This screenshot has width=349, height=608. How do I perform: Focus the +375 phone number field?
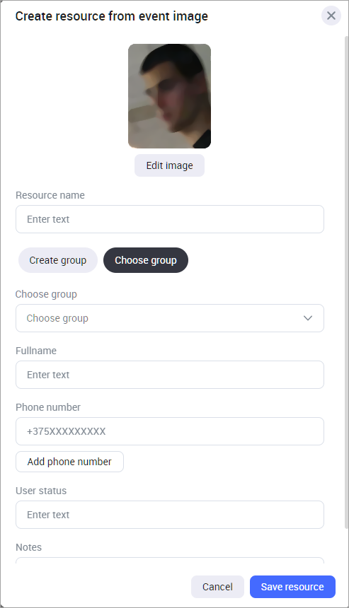[170, 431]
